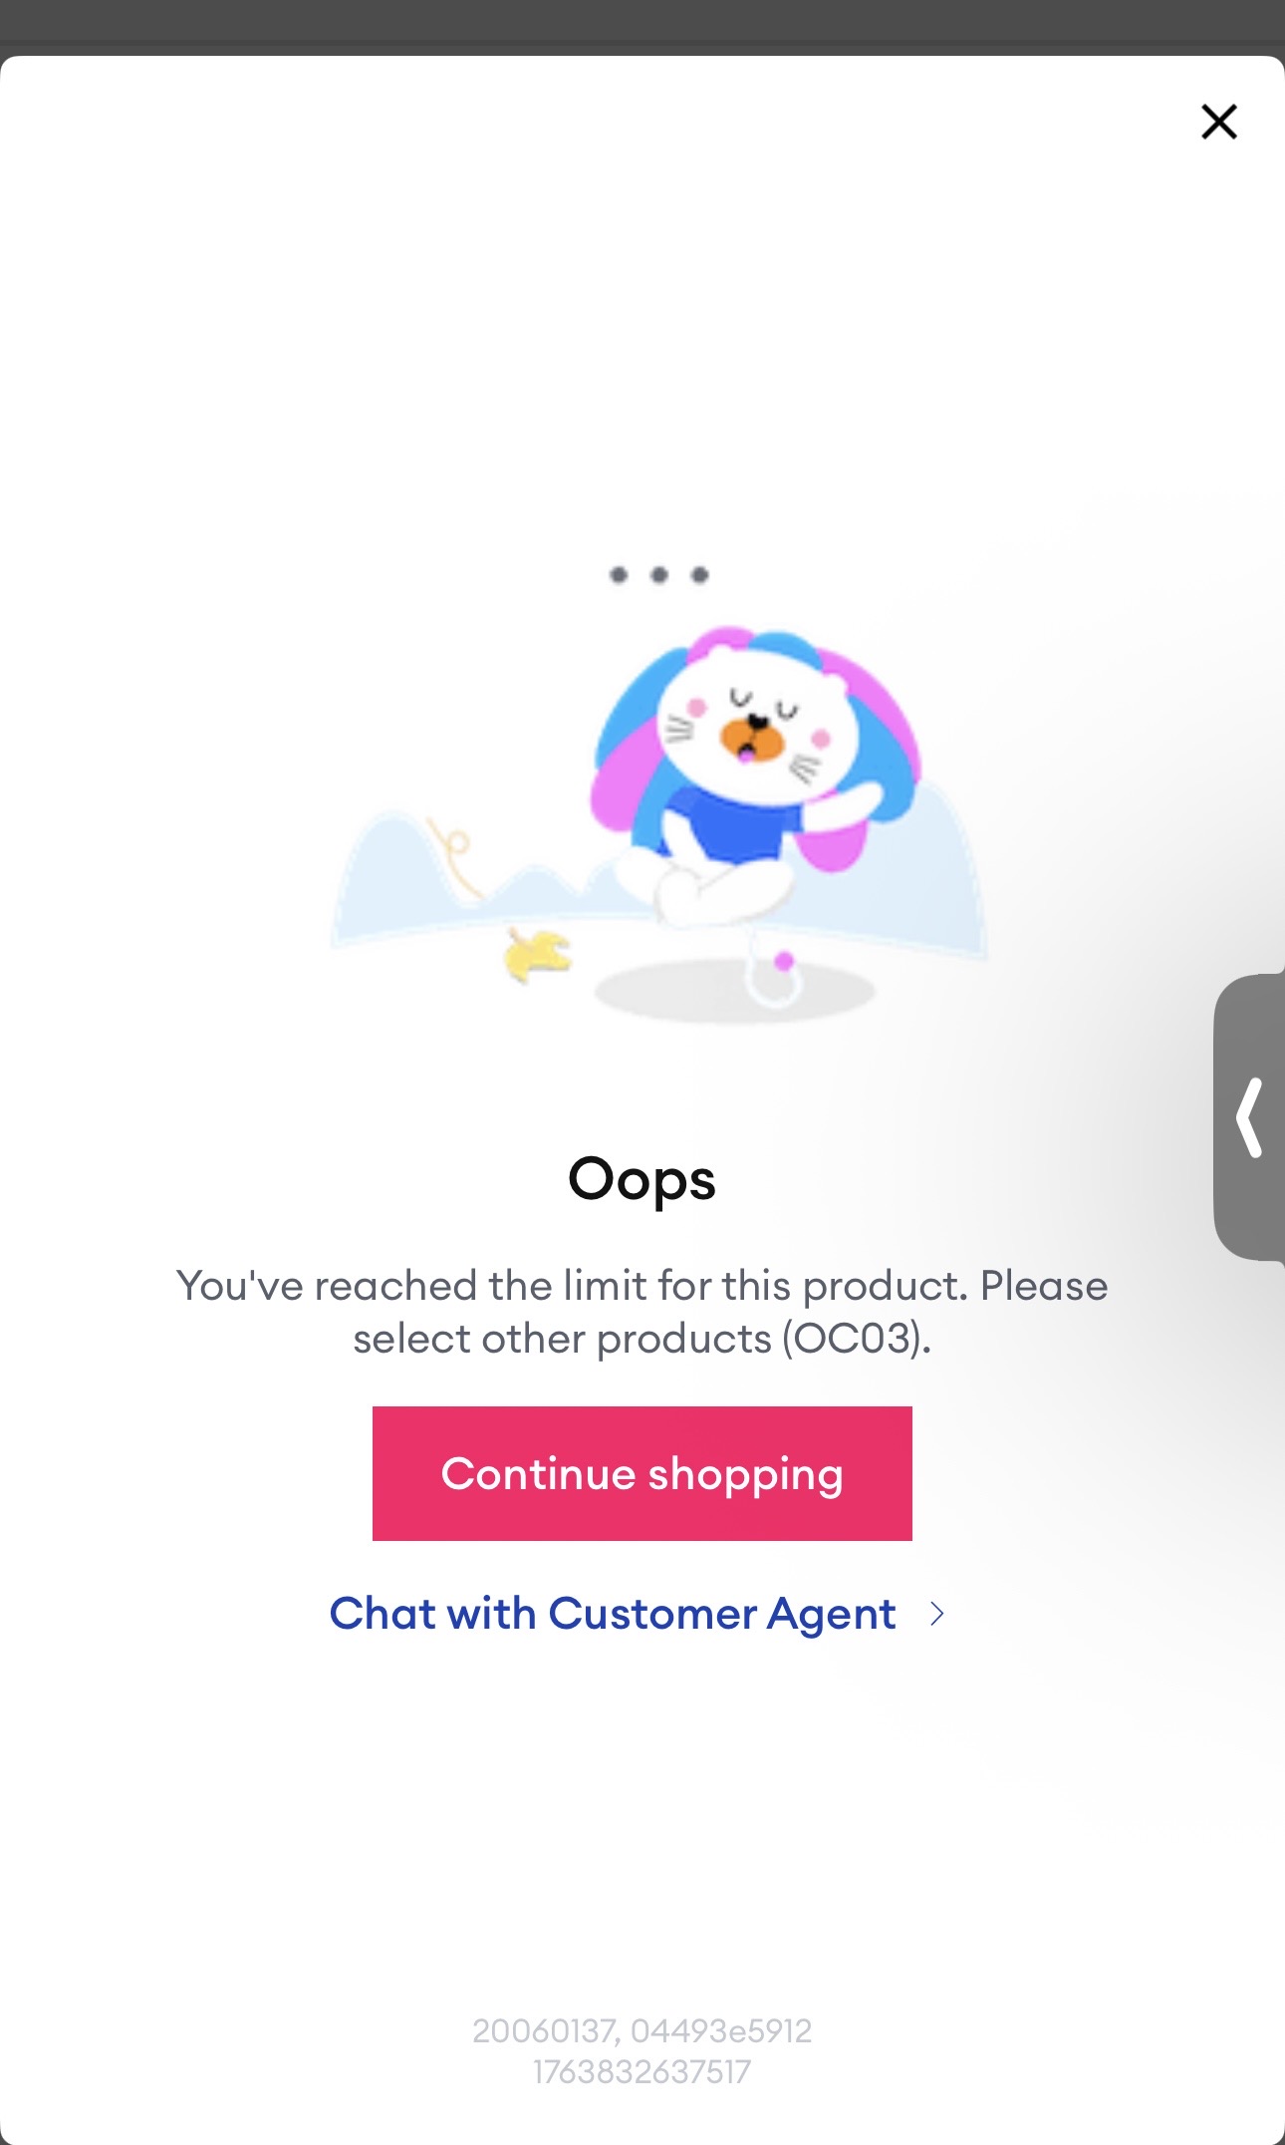
Task: Close the Oops dialog with X icon
Action: point(1218,122)
